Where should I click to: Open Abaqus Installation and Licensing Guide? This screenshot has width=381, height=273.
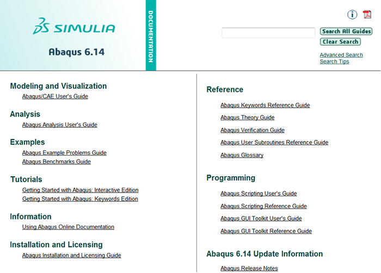pos(71,255)
